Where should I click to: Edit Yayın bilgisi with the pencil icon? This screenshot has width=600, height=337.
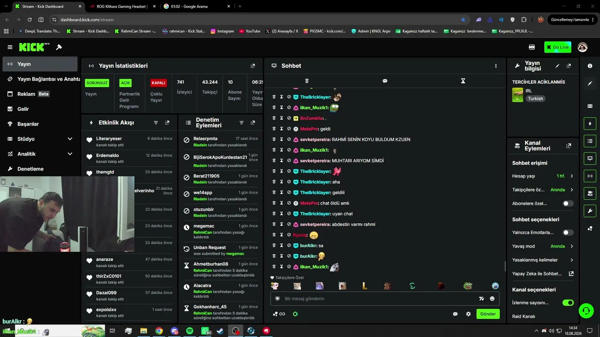557,66
